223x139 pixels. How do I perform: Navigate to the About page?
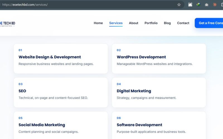click(x=134, y=23)
